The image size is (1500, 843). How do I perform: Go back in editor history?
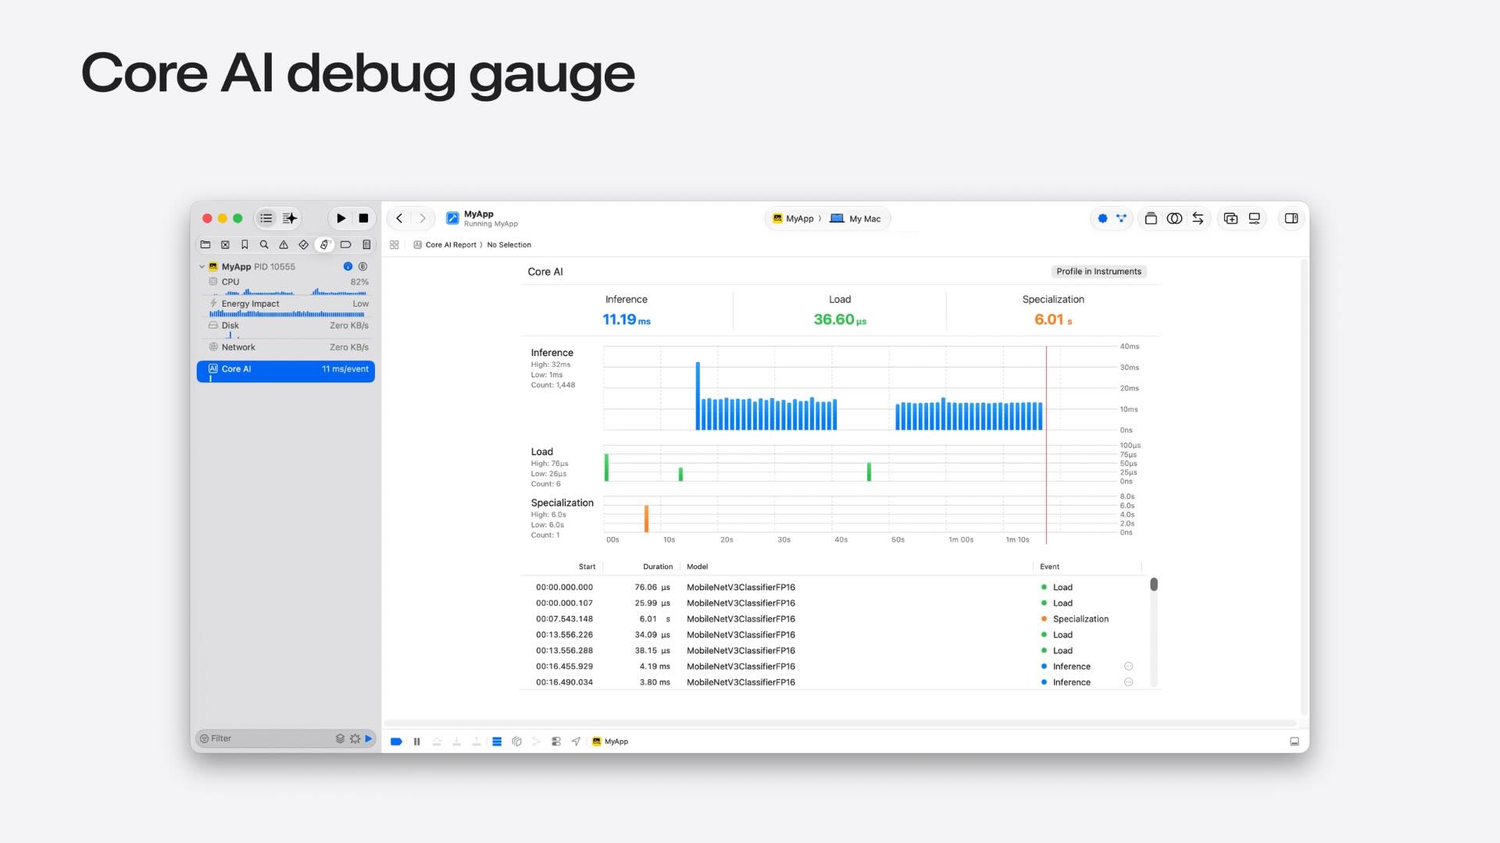[399, 219]
